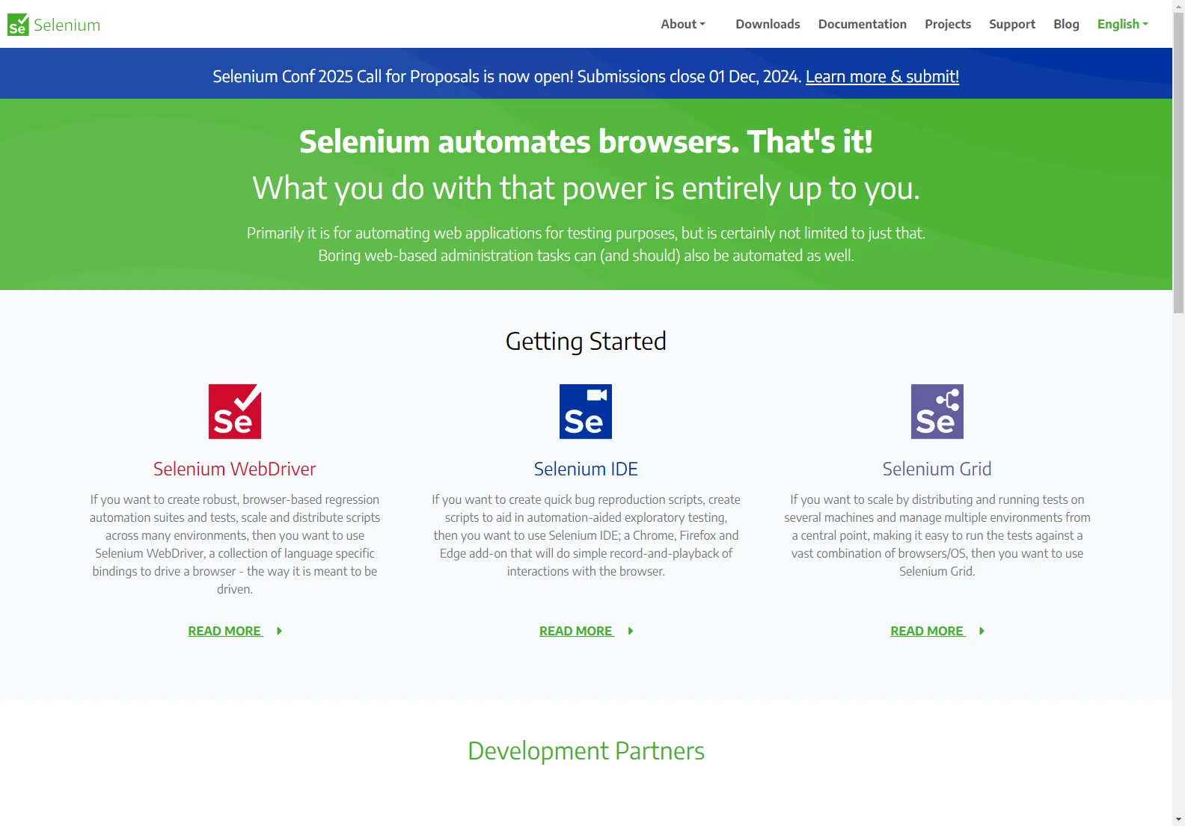Click the arrow icon after WebDriver Read More
Image resolution: width=1185 pixels, height=826 pixels.
[x=280, y=631]
